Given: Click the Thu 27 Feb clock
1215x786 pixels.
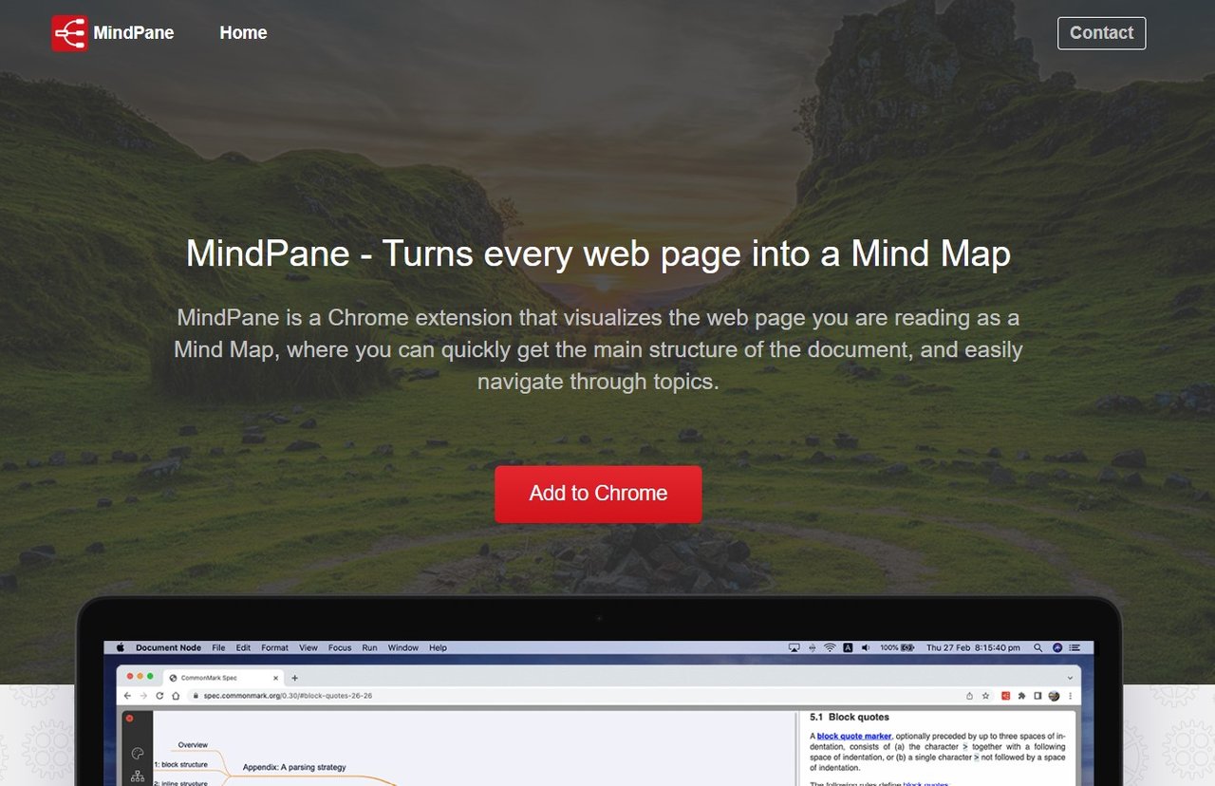Looking at the screenshot, I should 973,647.
